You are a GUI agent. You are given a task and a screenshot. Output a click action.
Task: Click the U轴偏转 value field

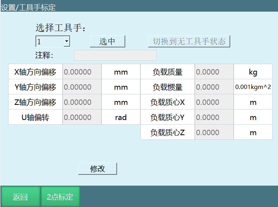tap(82, 117)
